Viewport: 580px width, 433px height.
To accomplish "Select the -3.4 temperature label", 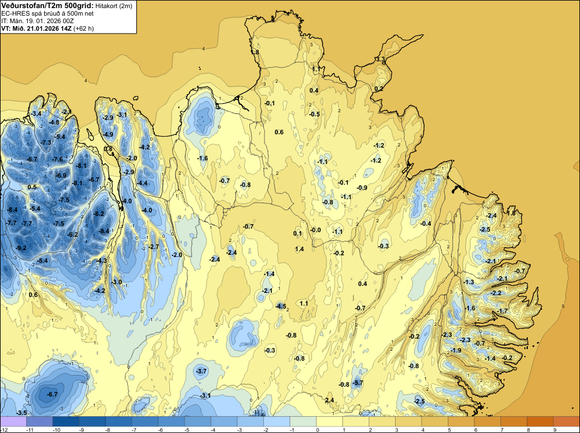I will [36, 113].
